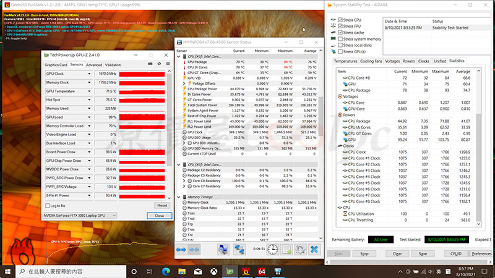Click Reset button in GPU-Z
Screen dimensions: 495x278
[162, 206]
